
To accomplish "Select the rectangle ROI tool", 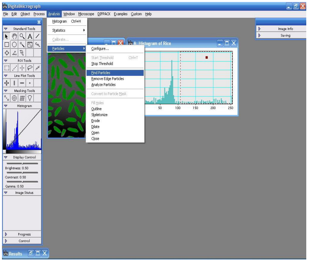I will pos(7,68).
